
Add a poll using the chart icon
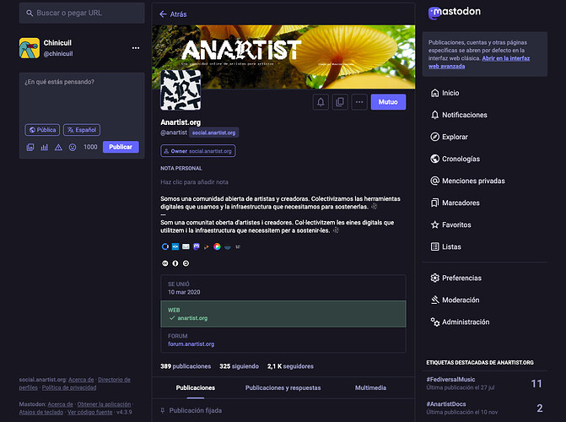[x=44, y=147]
